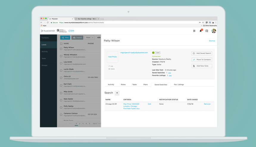
Task: Check the Lisa Smith row checkbox
Action: pyautogui.click(x=61, y=63)
